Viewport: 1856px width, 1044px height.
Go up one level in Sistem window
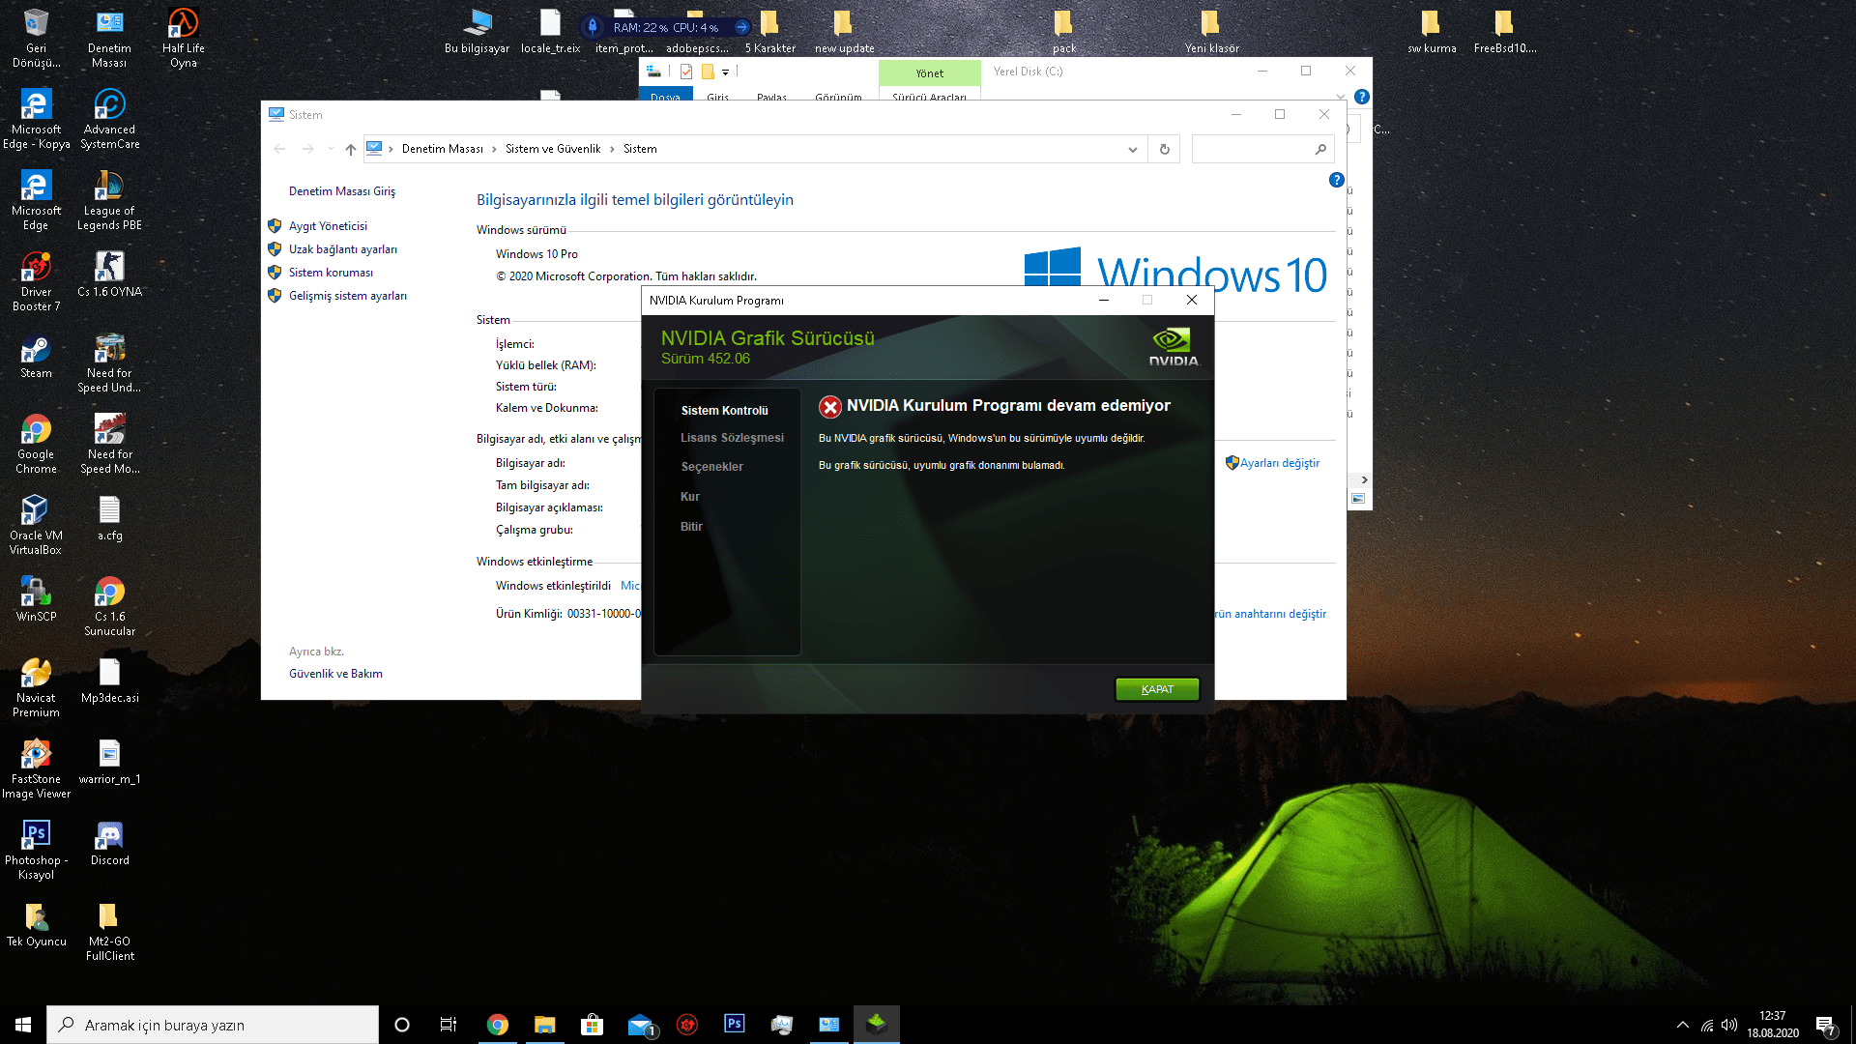click(351, 149)
